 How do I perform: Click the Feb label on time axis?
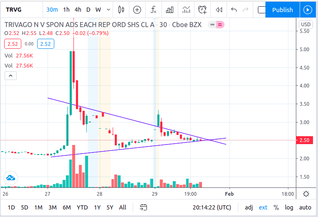230,194
